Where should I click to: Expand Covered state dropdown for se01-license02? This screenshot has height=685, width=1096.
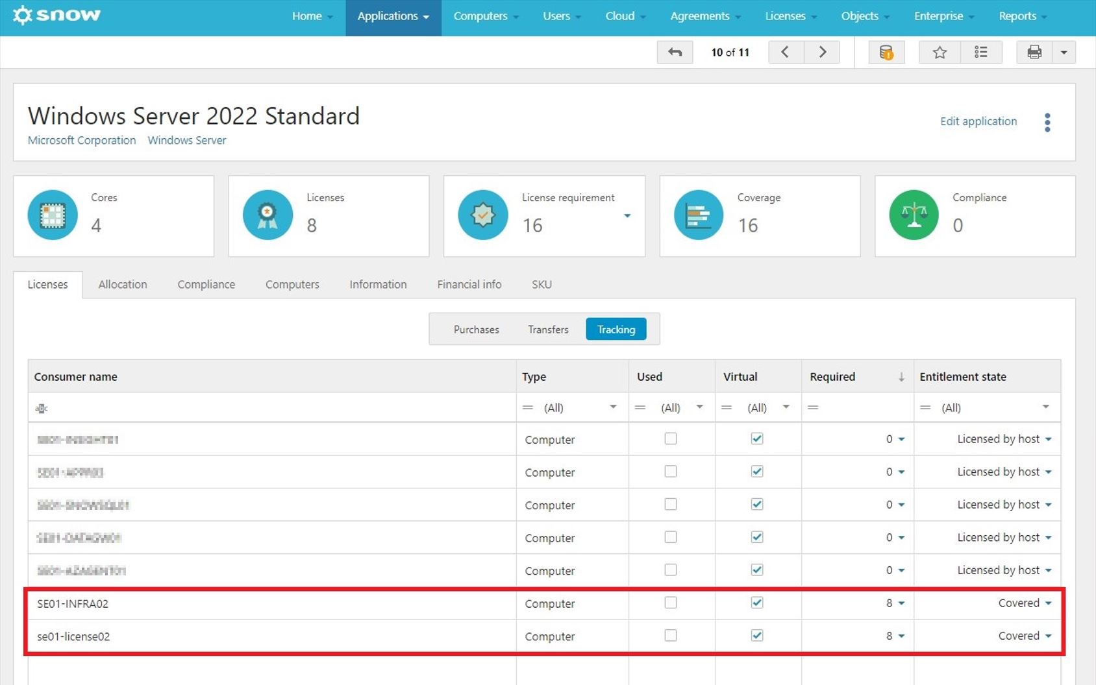[1049, 636]
